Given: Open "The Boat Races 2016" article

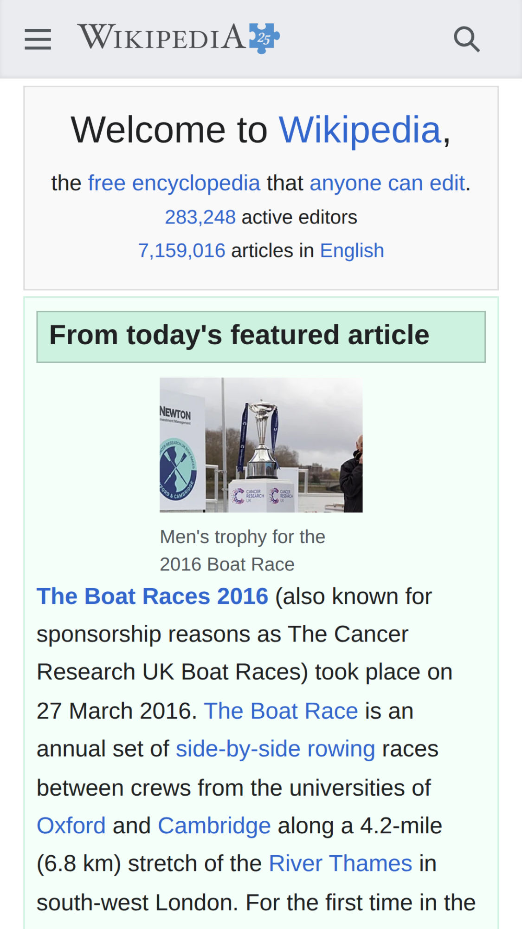Looking at the screenshot, I should coord(152,596).
